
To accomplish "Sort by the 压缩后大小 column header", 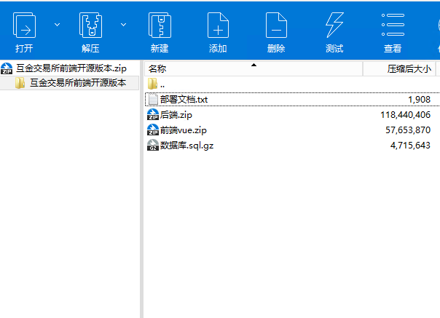I will pyautogui.click(x=400, y=68).
